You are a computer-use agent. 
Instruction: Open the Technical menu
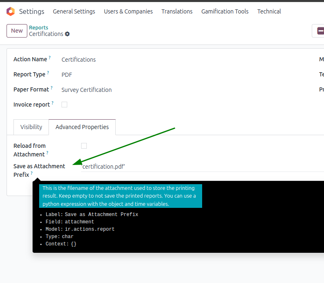point(269,11)
